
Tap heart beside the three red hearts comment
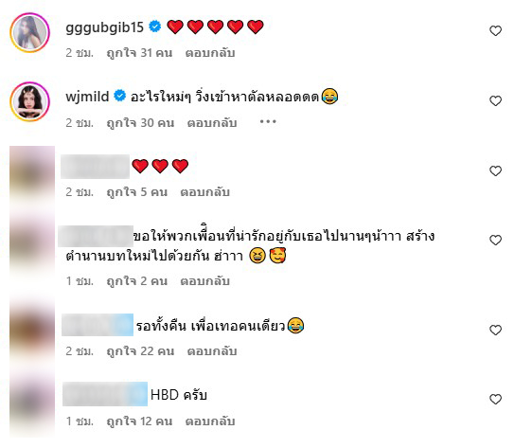[x=495, y=170]
